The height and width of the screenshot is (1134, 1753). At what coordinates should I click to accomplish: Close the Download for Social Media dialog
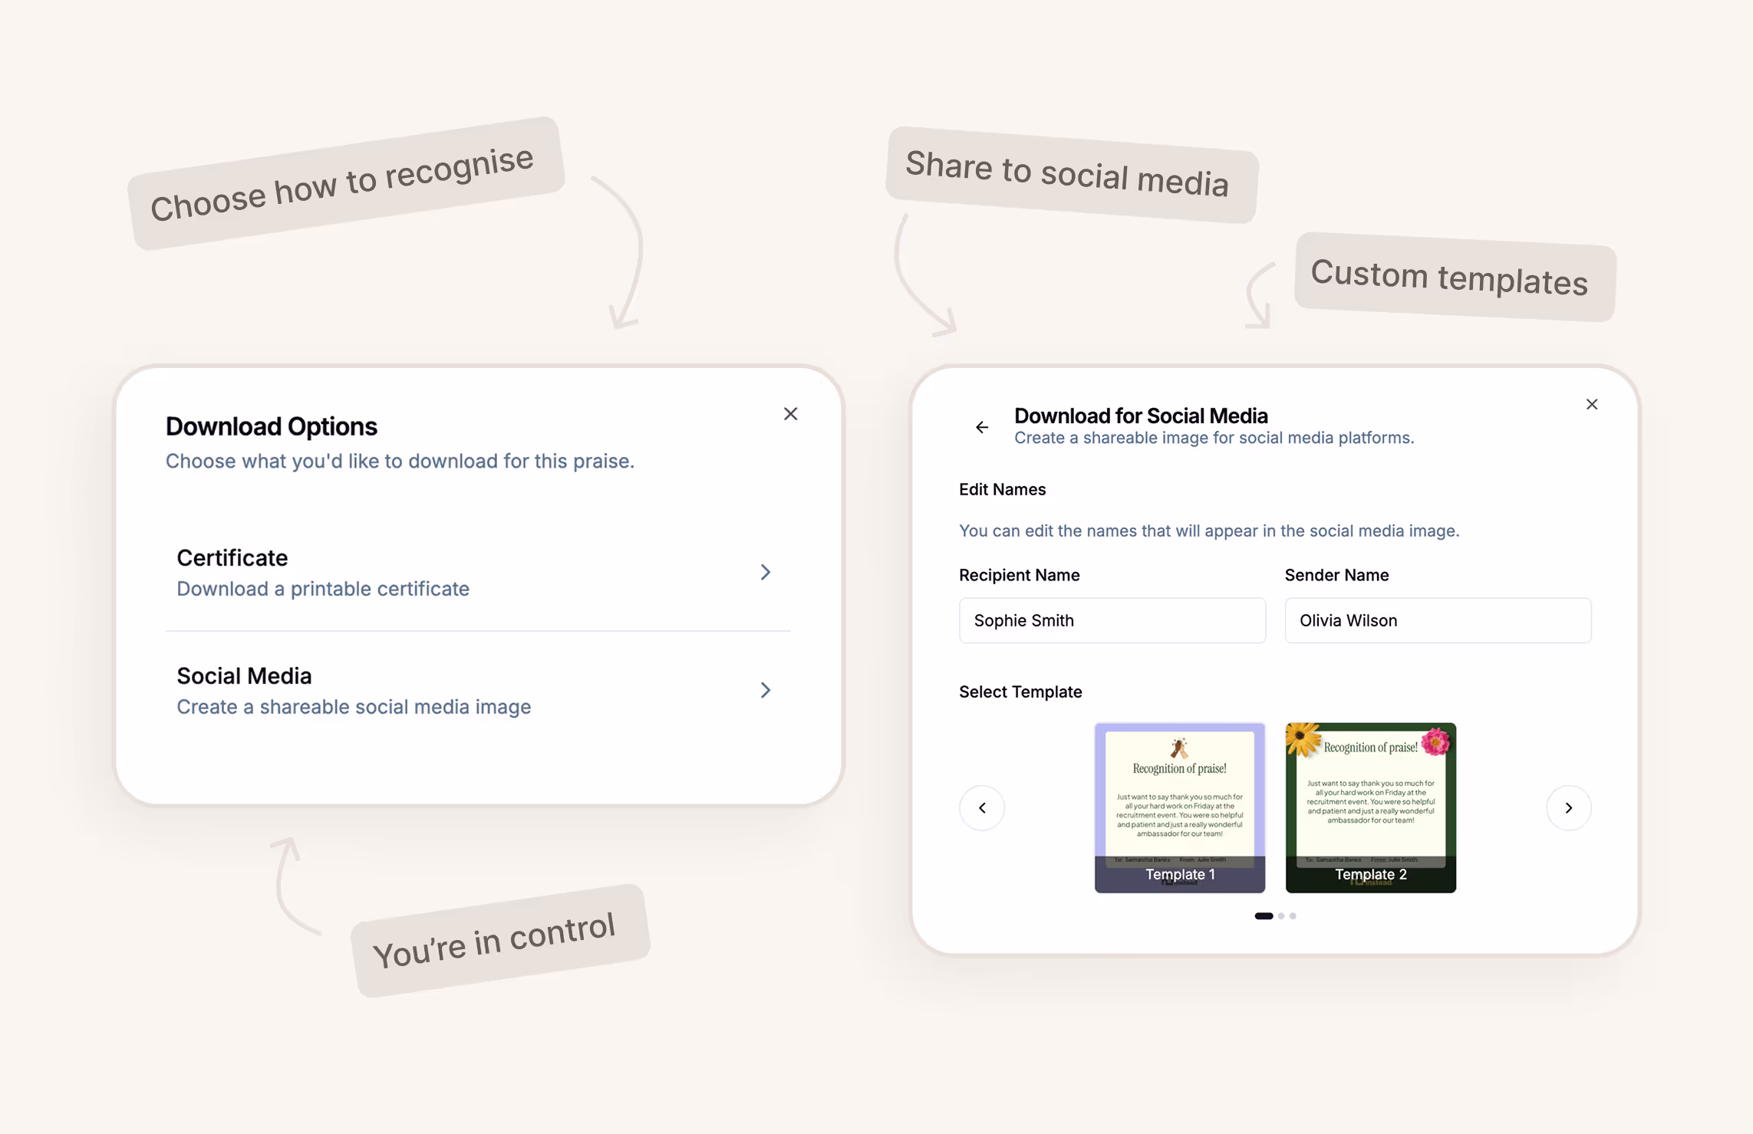(x=1592, y=404)
